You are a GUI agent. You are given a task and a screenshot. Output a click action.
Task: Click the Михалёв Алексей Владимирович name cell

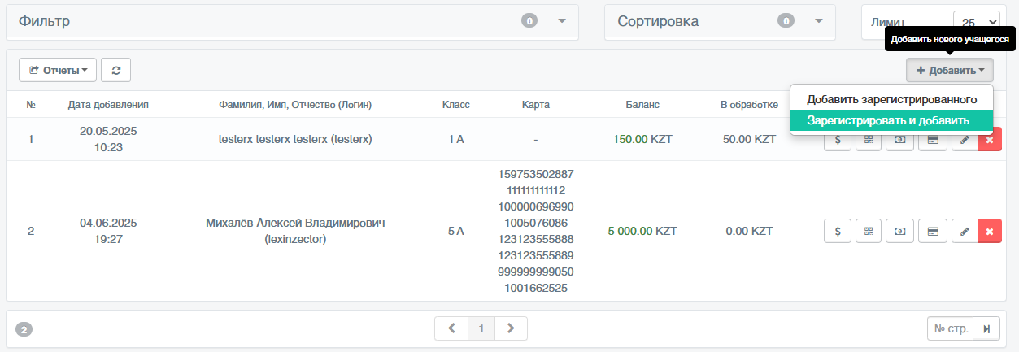click(x=295, y=231)
